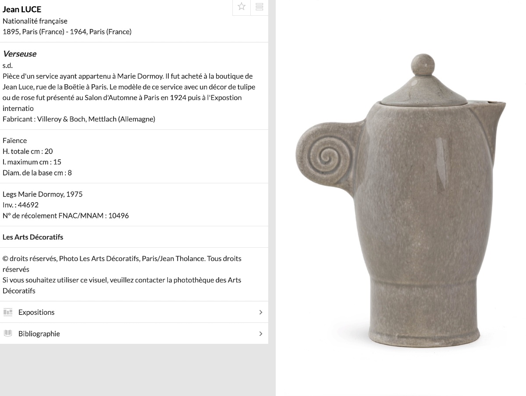Image resolution: width=526 pixels, height=396 pixels.
Task: Click the inventory number 44692 line
Action: pyautogui.click(x=21, y=205)
